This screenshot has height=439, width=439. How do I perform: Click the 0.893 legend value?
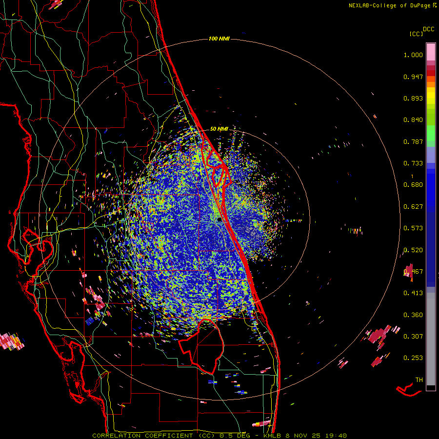413,98
